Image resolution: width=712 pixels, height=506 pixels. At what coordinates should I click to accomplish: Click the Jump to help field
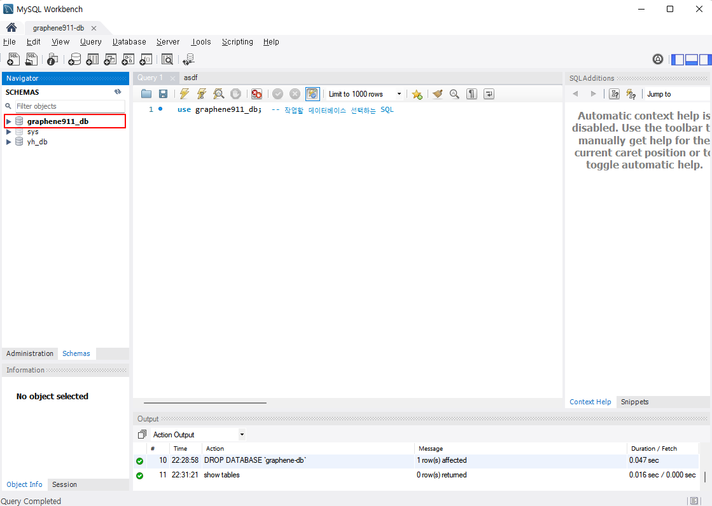(x=678, y=94)
